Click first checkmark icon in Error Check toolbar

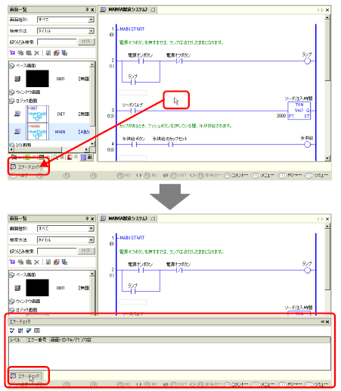tap(12, 330)
